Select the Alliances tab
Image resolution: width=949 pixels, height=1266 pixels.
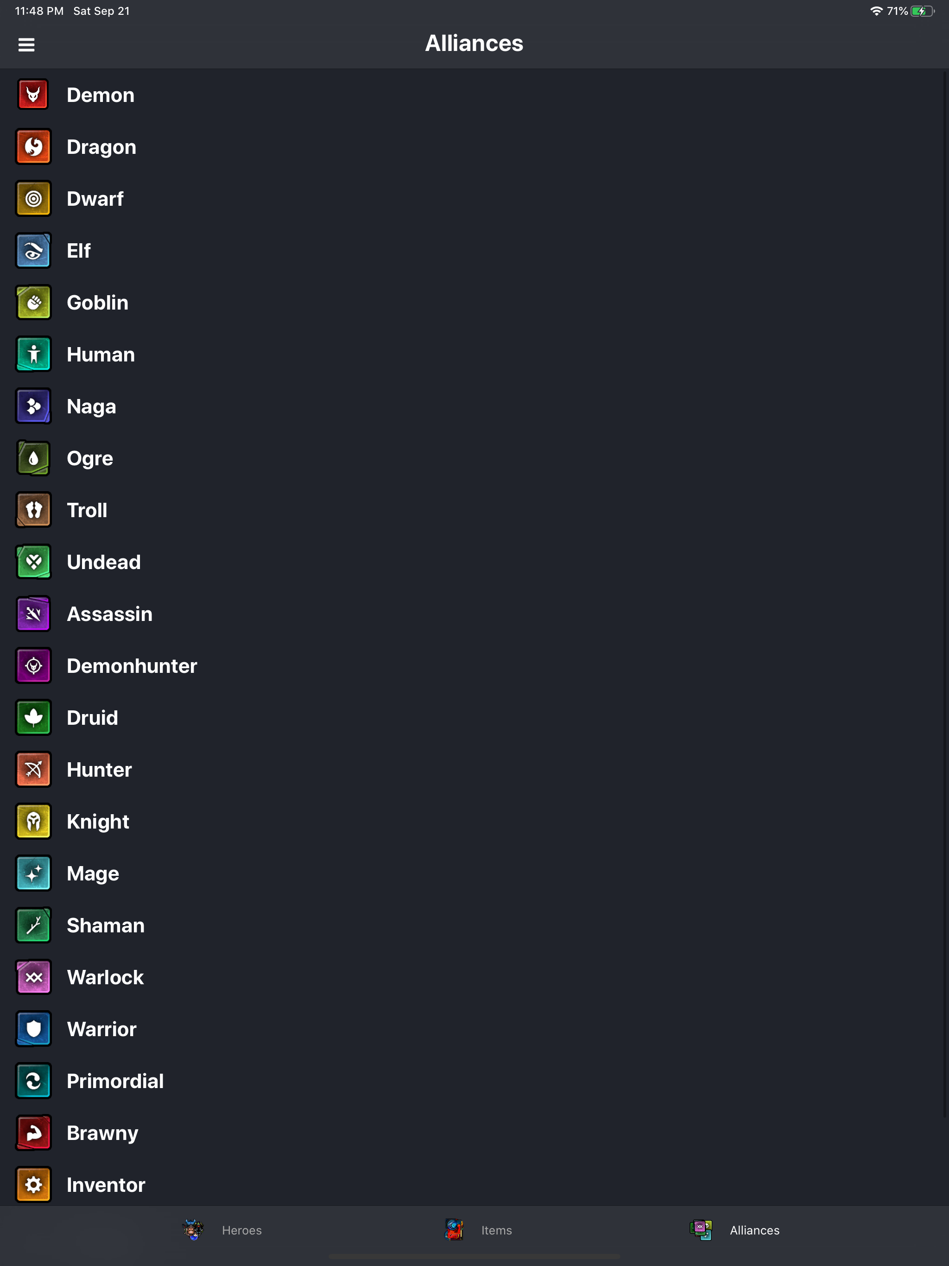(x=735, y=1229)
